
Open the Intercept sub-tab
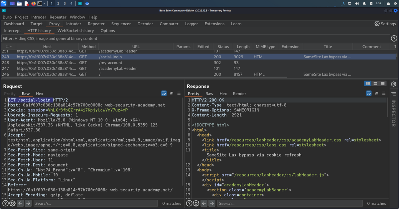coord(12,31)
